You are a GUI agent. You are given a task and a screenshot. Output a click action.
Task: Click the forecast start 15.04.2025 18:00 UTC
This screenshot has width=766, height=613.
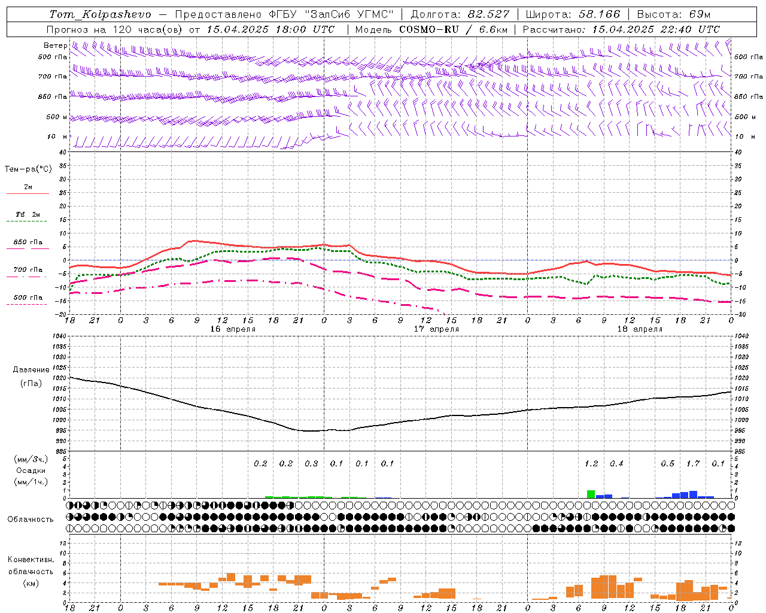(x=270, y=29)
